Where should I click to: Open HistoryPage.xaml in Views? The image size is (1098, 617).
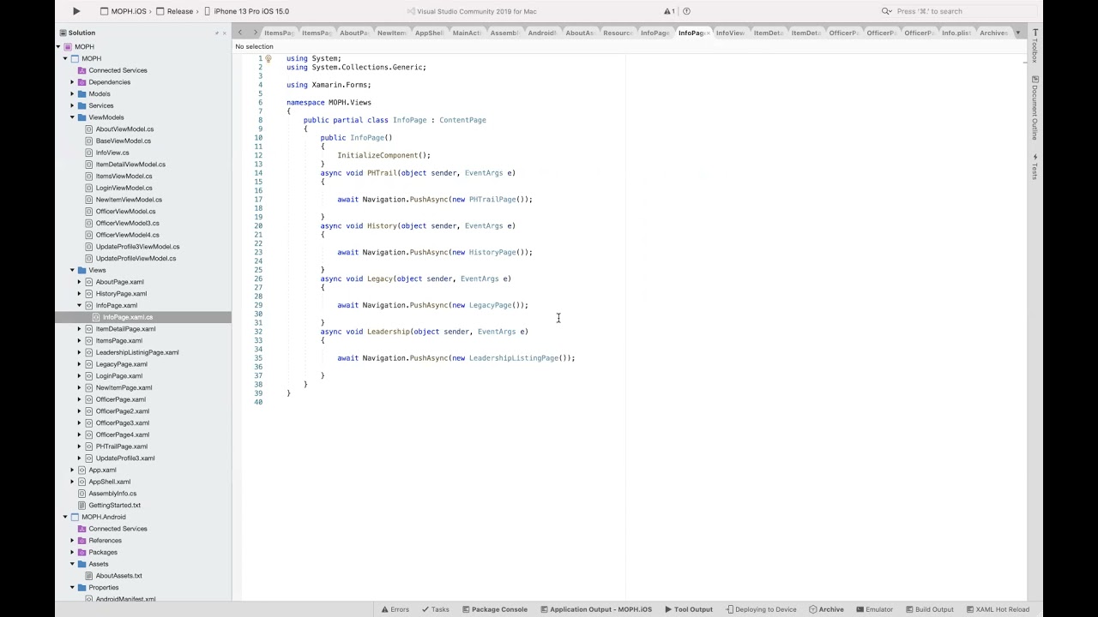(x=121, y=294)
